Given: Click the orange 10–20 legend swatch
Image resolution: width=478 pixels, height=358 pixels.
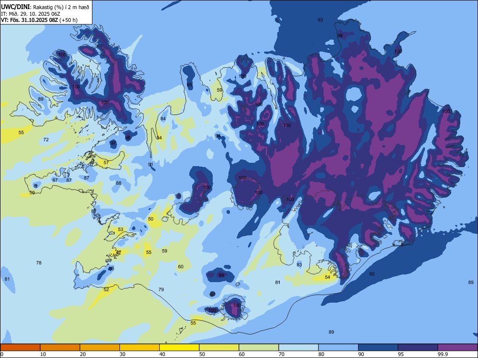Looking at the screenshot, I should (60, 347).
